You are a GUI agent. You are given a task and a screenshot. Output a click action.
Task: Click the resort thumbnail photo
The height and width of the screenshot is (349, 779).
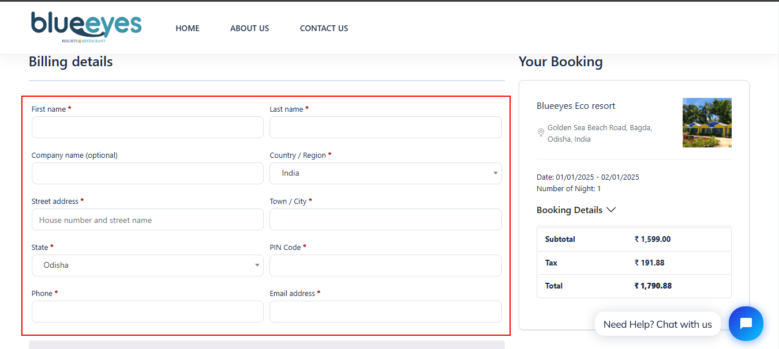pos(706,123)
